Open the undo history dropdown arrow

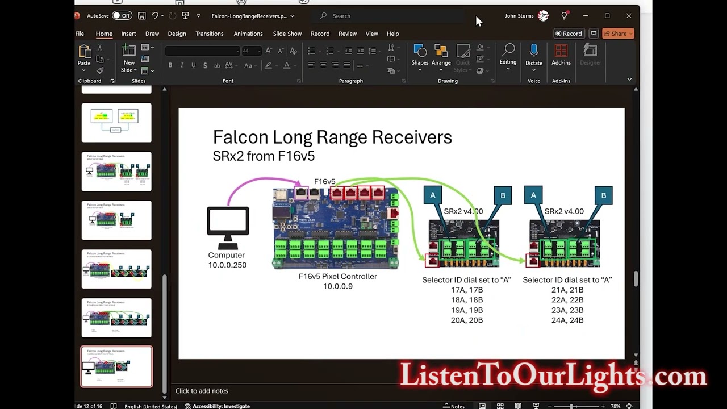(162, 16)
